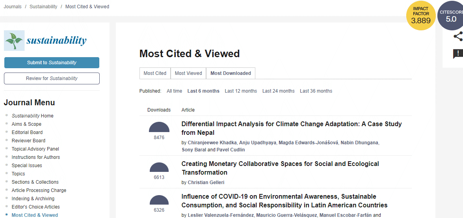Open Topical Advisory Panel menu item
The image size is (463, 218).
(x=35, y=149)
